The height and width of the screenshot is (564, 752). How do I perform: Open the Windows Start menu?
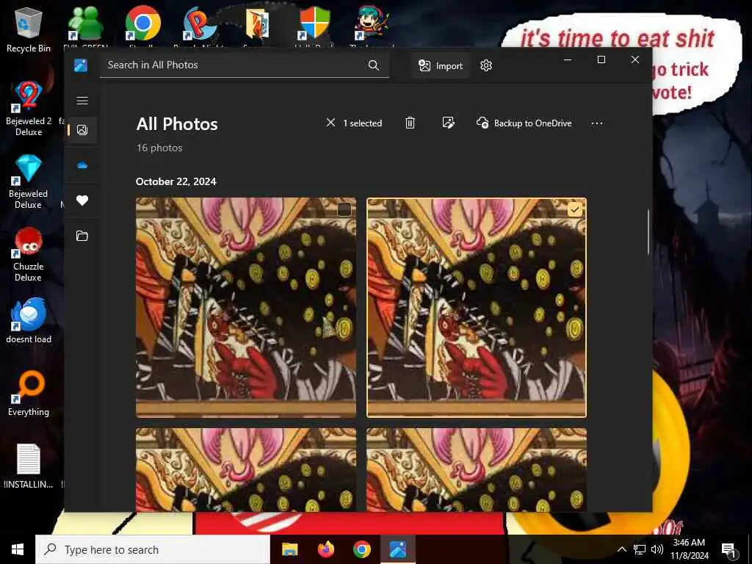coord(18,549)
